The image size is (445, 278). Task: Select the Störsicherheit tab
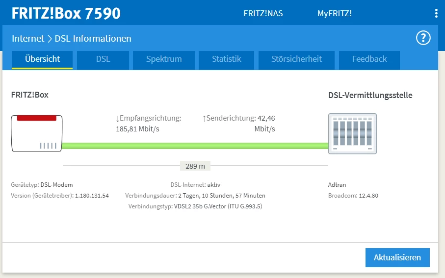click(x=296, y=60)
